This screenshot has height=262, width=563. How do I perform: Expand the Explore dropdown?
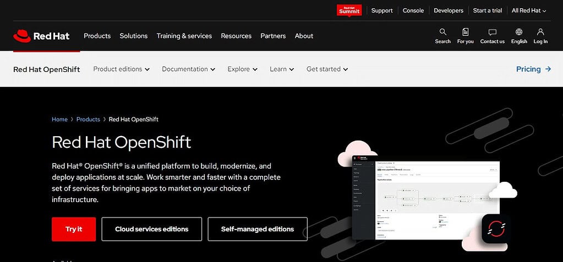tap(242, 69)
